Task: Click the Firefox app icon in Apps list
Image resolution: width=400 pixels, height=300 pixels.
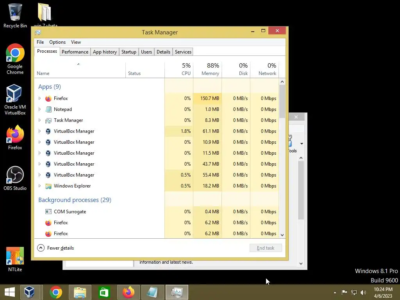Action: [x=48, y=98]
